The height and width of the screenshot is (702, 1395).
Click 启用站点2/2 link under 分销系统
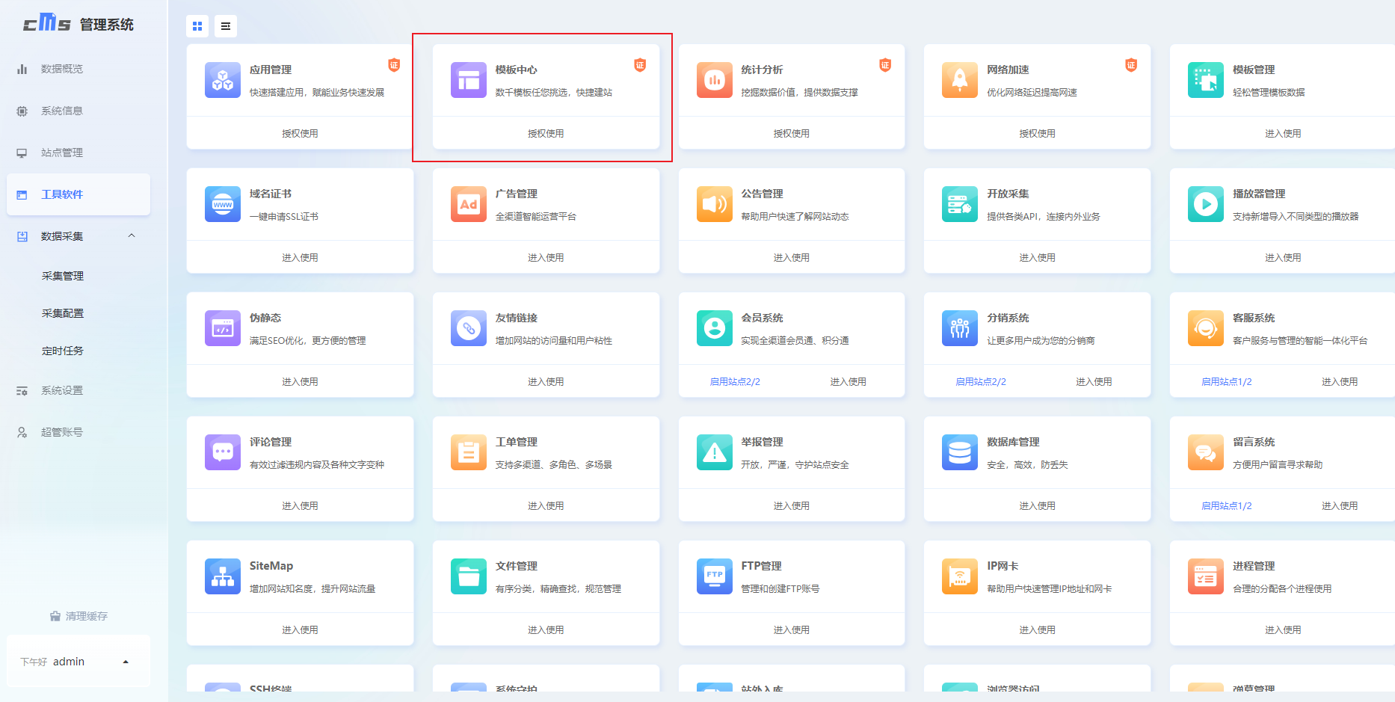click(x=981, y=381)
